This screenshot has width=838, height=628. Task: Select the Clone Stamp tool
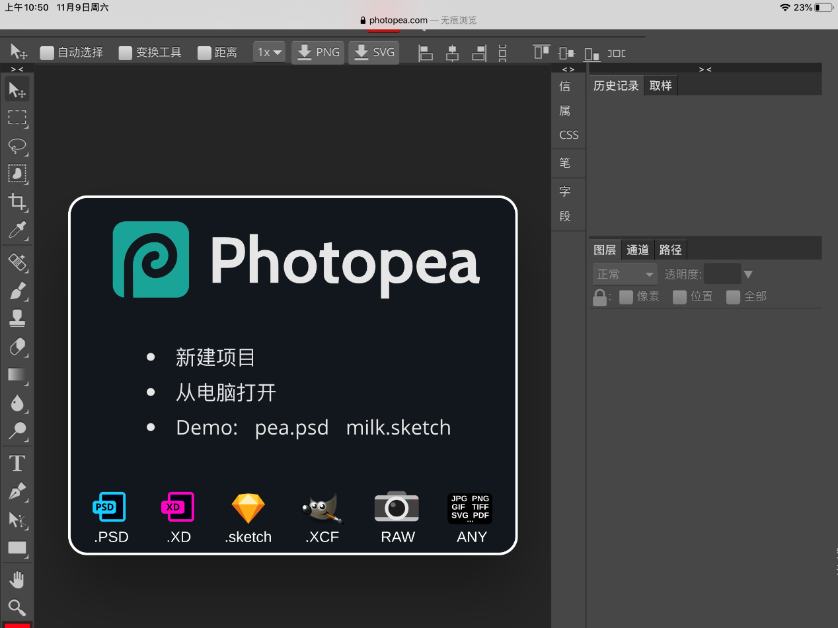tap(17, 318)
